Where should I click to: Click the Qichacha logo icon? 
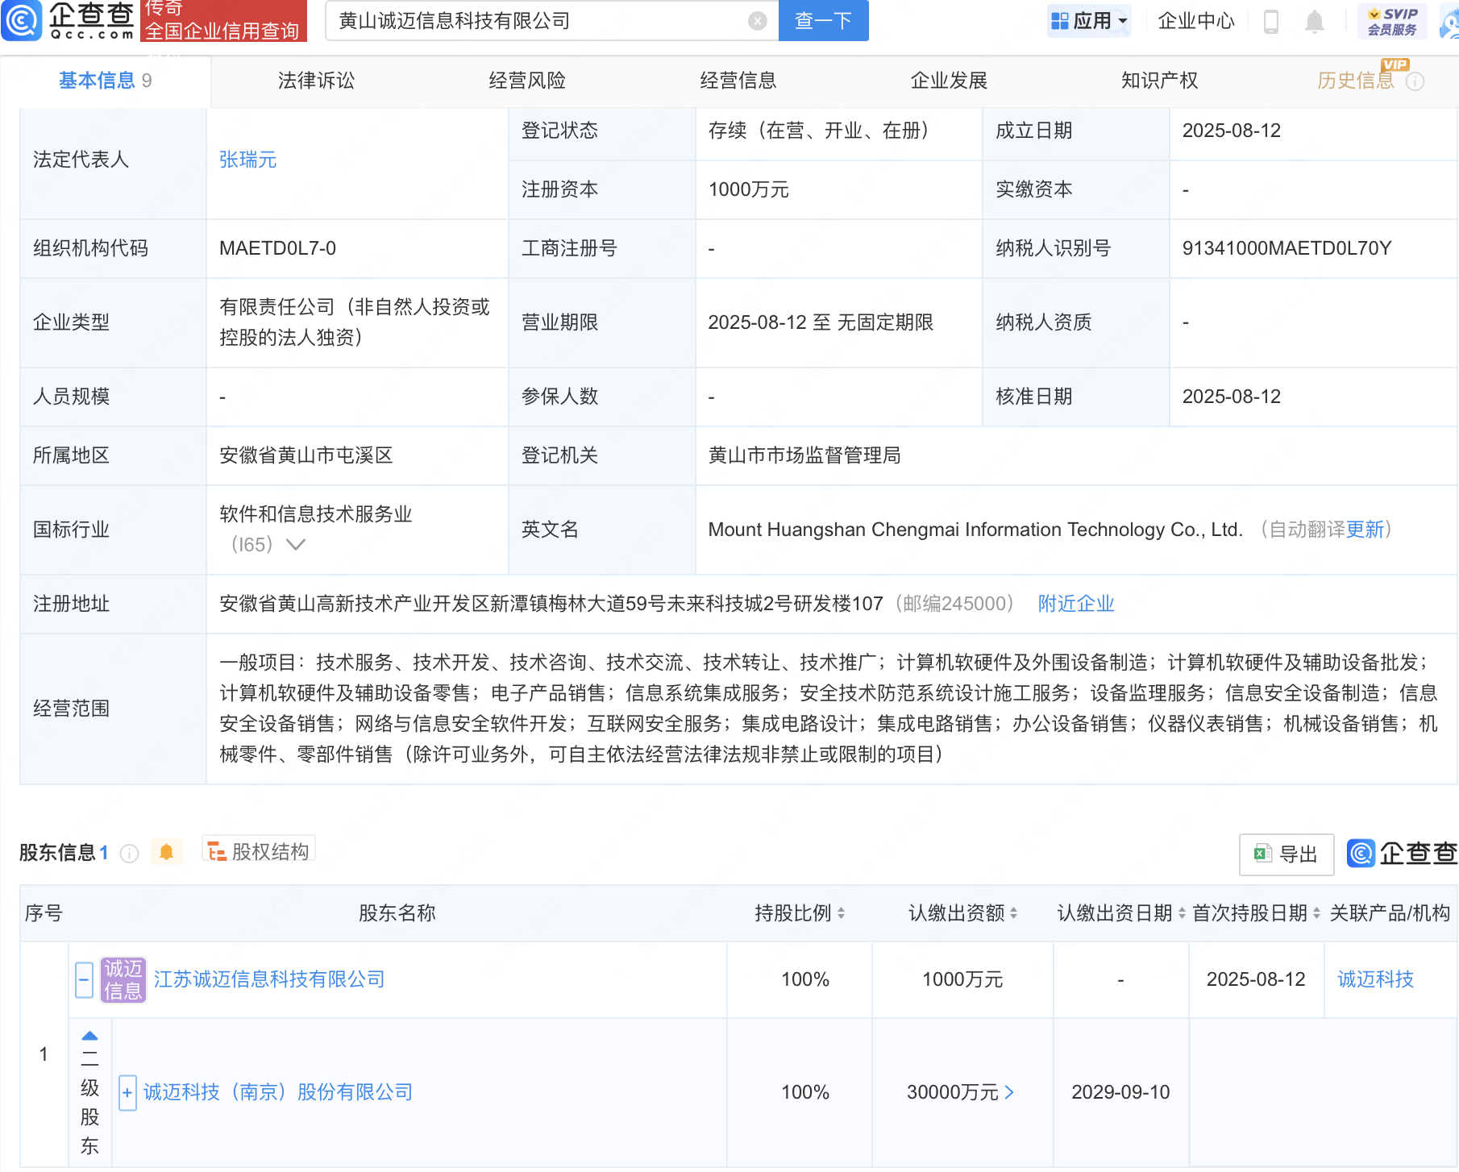tap(23, 21)
